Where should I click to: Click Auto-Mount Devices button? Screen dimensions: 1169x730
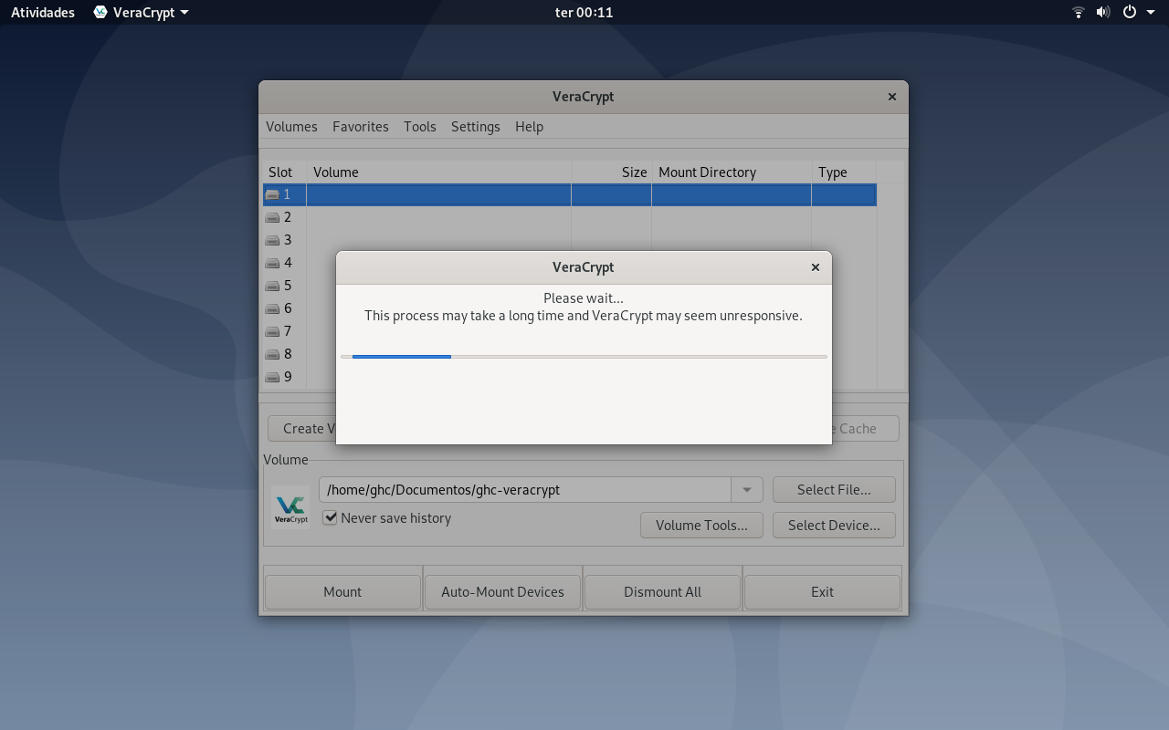pyautogui.click(x=502, y=592)
